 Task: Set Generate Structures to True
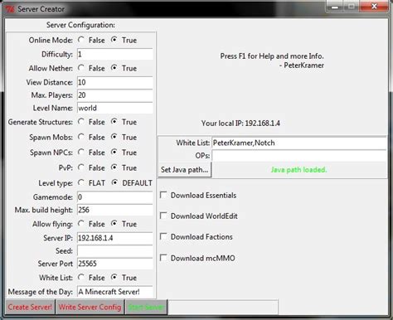pyautogui.click(x=114, y=122)
